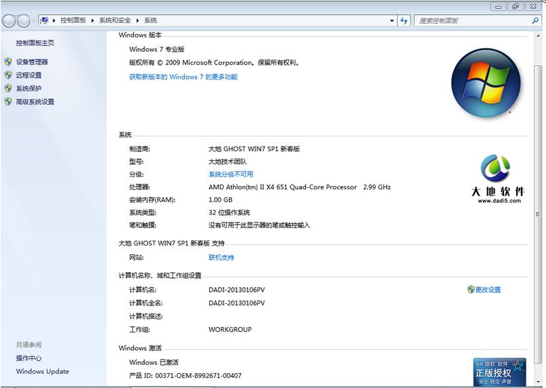Open 控制面板主页 in the left sidebar

click(x=35, y=43)
